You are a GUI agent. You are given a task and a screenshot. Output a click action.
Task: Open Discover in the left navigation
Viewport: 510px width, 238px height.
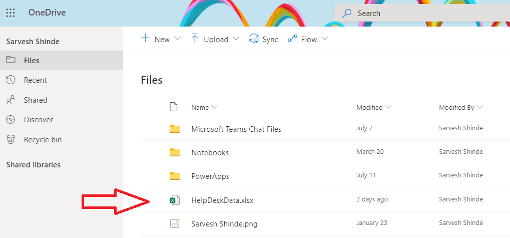pos(38,120)
